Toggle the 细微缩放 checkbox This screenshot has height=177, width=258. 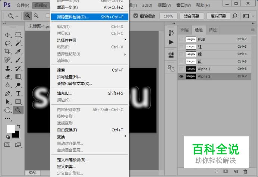tap(135, 16)
